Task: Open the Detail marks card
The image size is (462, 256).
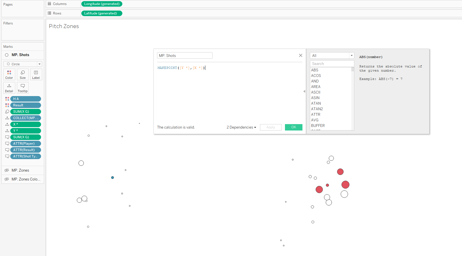Action: coord(9,88)
